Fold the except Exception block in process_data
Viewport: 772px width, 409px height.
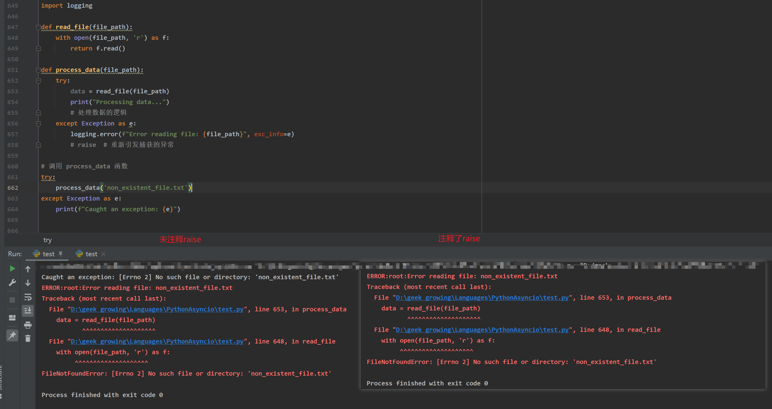[x=38, y=124]
